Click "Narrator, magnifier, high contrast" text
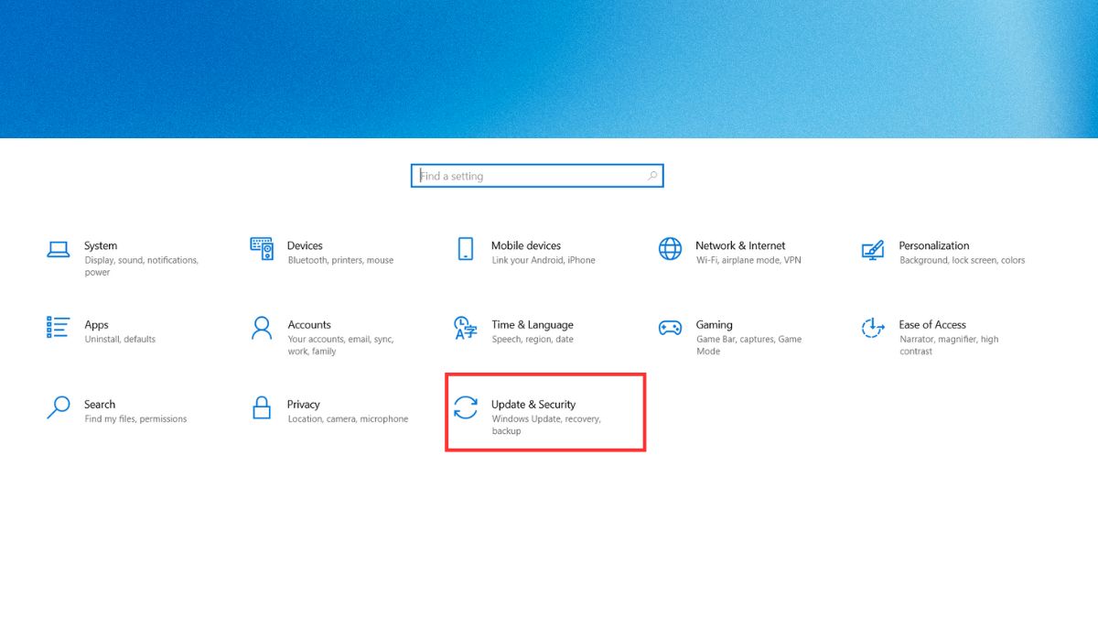 (949, 345)
